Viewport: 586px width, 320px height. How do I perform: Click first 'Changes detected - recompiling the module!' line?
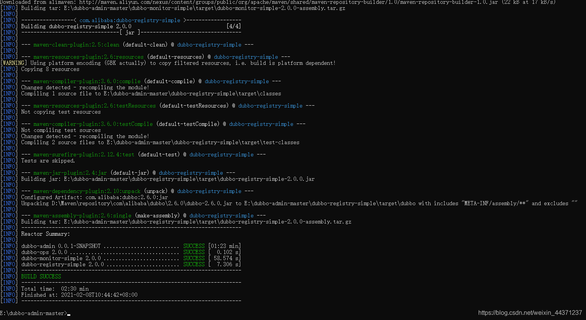(x=85, y=87)
